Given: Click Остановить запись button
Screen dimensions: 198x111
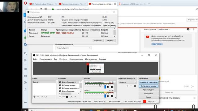Looking at the screenshot, I should 148,86.
